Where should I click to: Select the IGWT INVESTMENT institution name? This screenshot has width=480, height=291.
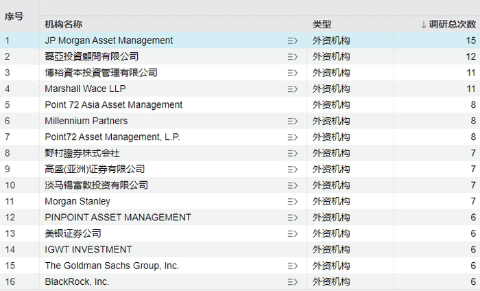point(88,249)
